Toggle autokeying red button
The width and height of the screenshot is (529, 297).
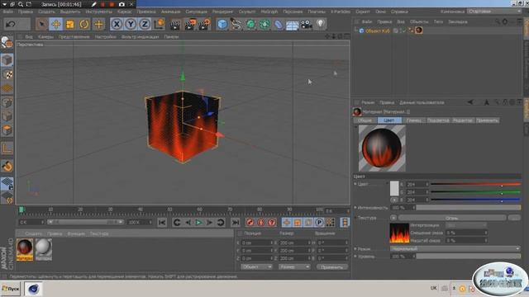[261, 222]
